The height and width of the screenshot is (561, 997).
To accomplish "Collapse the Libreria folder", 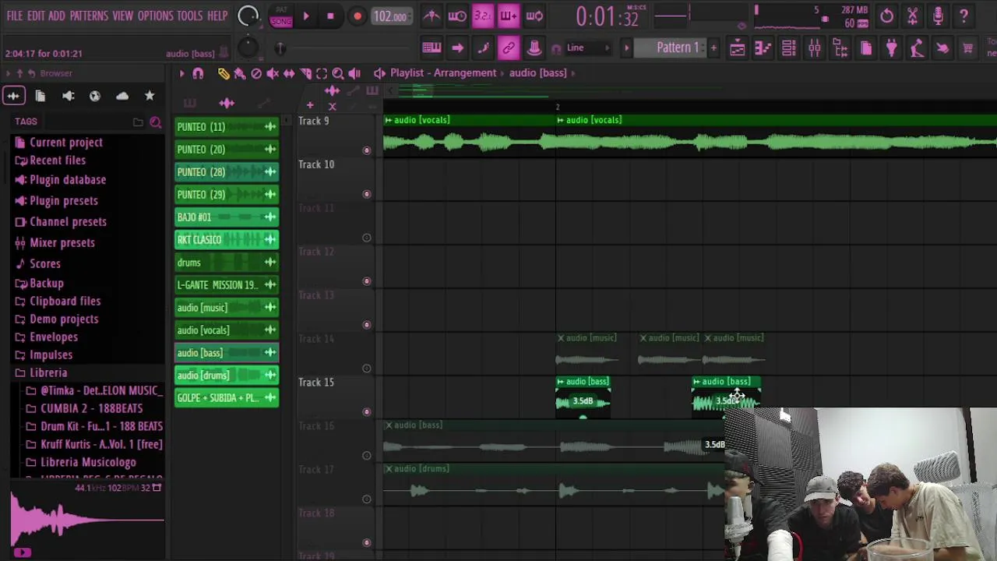I will coord(48,373).
